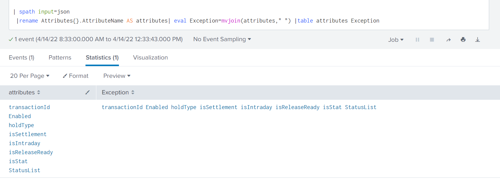Switch to the Patterns tab
The width and height of the screenshot is (500, 183).
click(60, 58)
